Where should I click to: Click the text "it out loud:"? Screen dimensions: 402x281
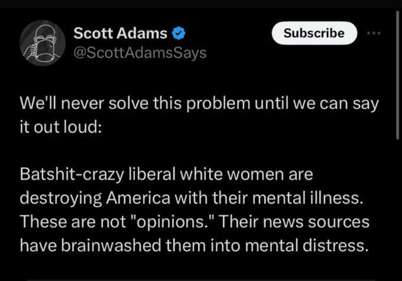pos(61,127)
